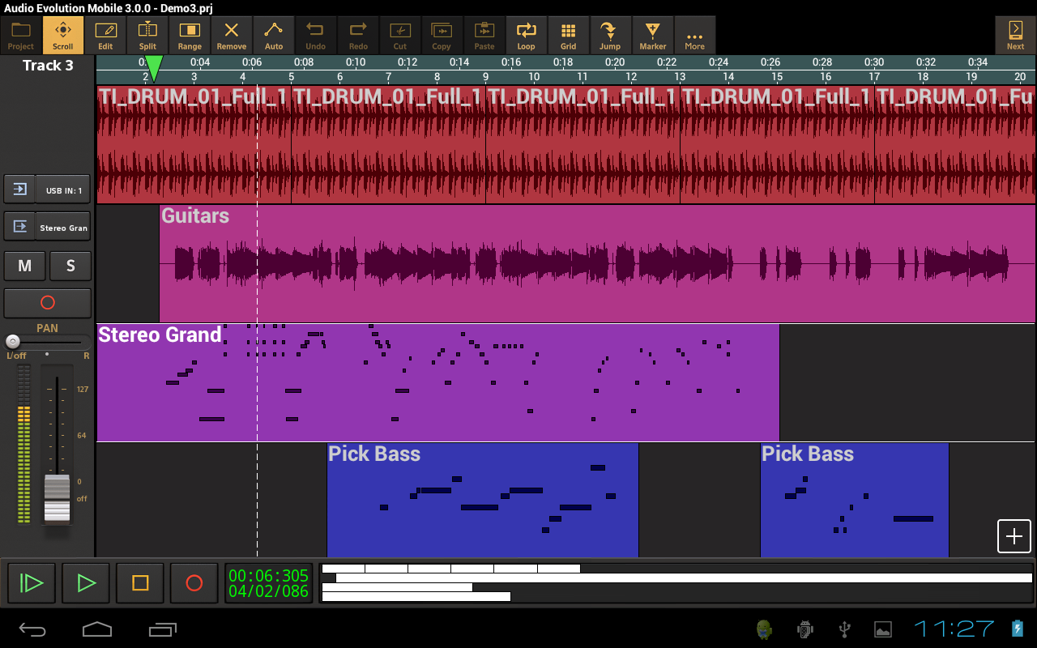Open the USB IN: 1 input selector
The height and width of the screenshot is (648, 1037).
63,190
